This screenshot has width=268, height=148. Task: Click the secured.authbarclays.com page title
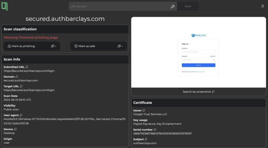click(65, 19)
